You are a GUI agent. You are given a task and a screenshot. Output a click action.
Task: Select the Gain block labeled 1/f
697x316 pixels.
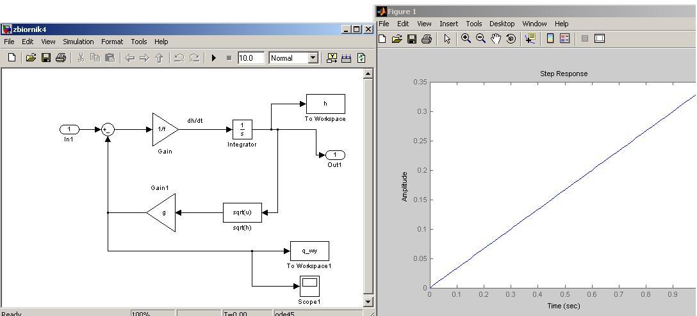point(165,129)
